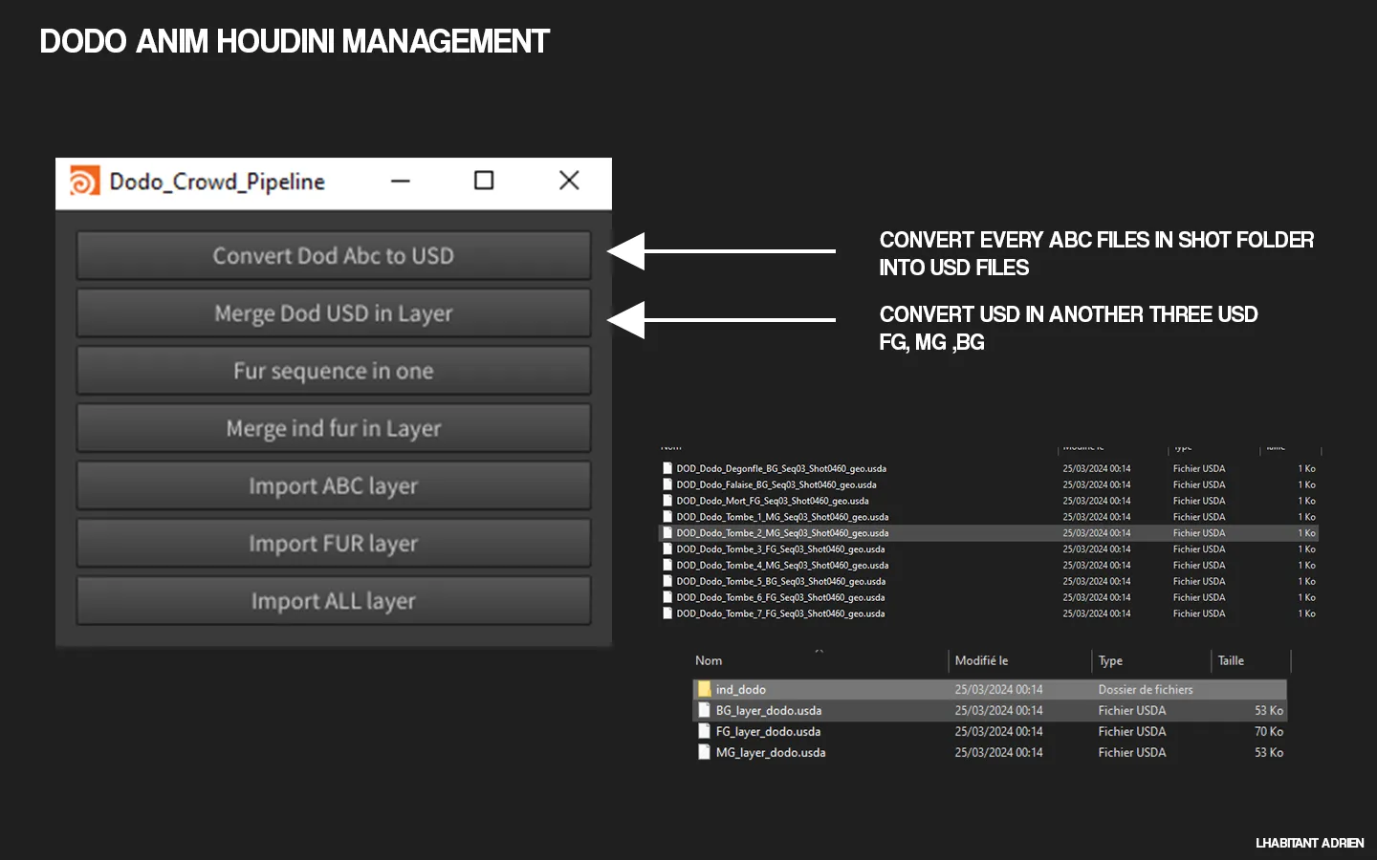
Task: Click the 1 Ko size of DOD_Dodo_Degonfle_BG file
Action: (x=1306, y=468)
